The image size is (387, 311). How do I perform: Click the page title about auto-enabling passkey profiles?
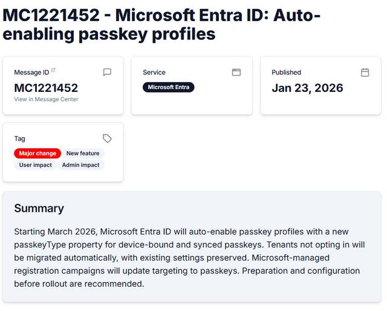tap(161, 24)
